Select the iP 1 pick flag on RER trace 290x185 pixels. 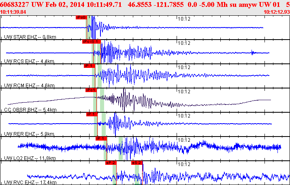(92, 114)
